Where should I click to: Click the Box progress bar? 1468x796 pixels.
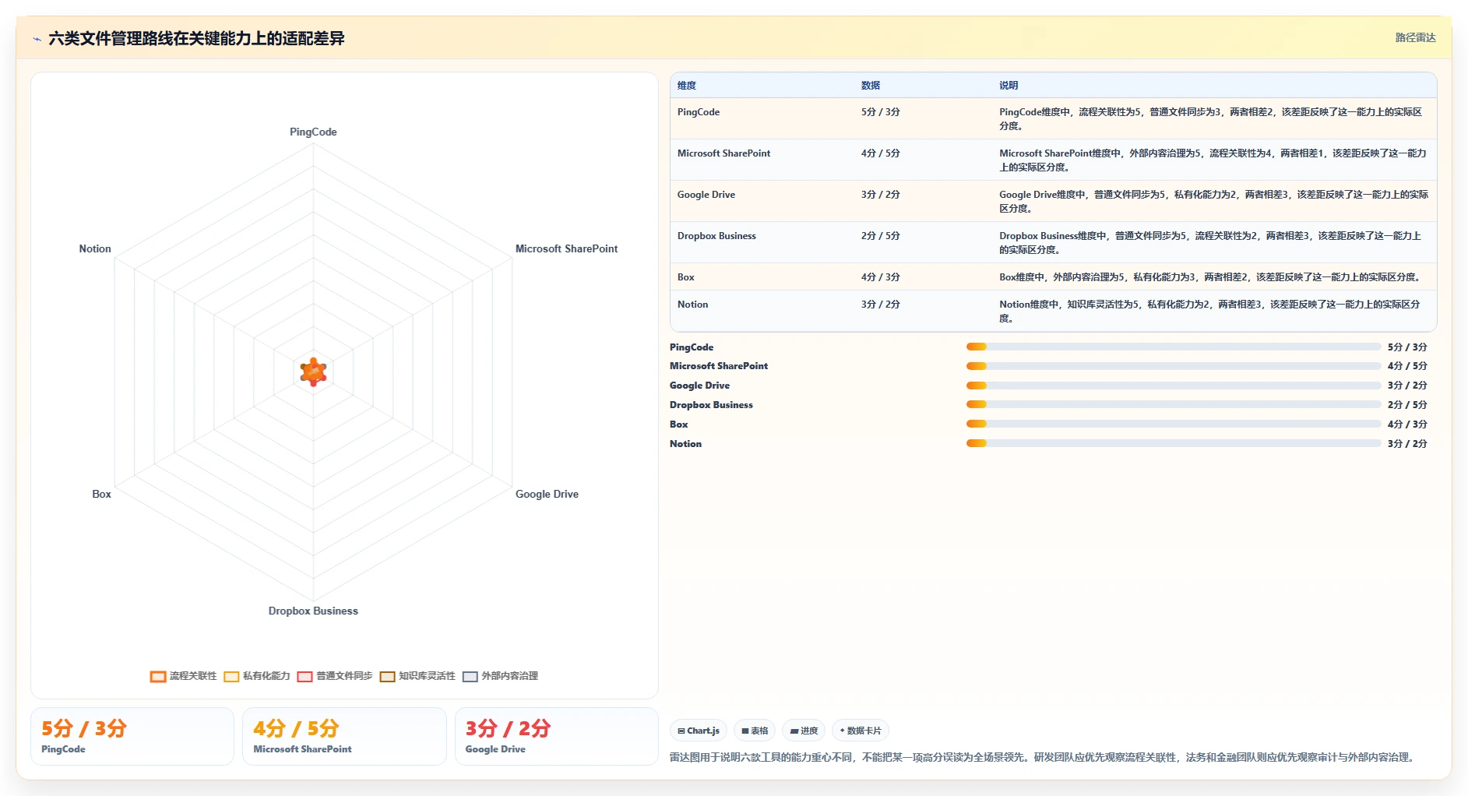[1174, 424]
